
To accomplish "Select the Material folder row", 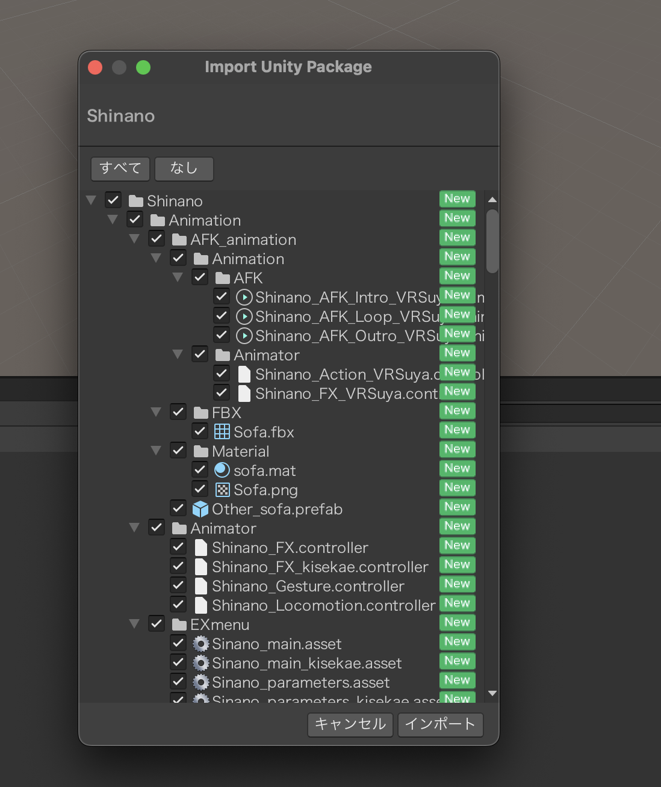I will pyautogui.click(x=240, y=451).
